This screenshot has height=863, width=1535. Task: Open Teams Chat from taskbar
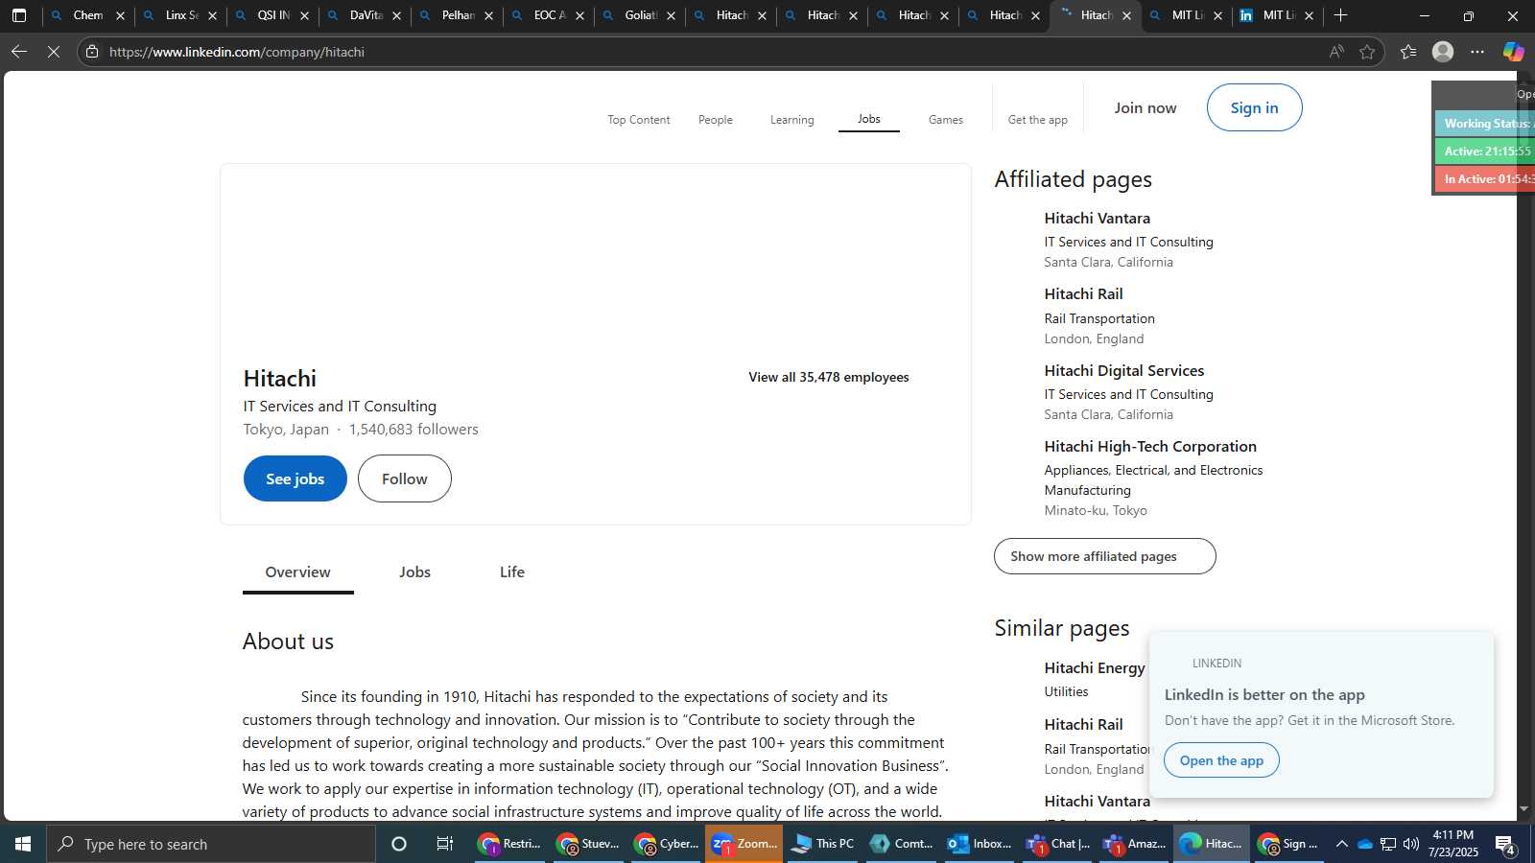pos(1058,844)
